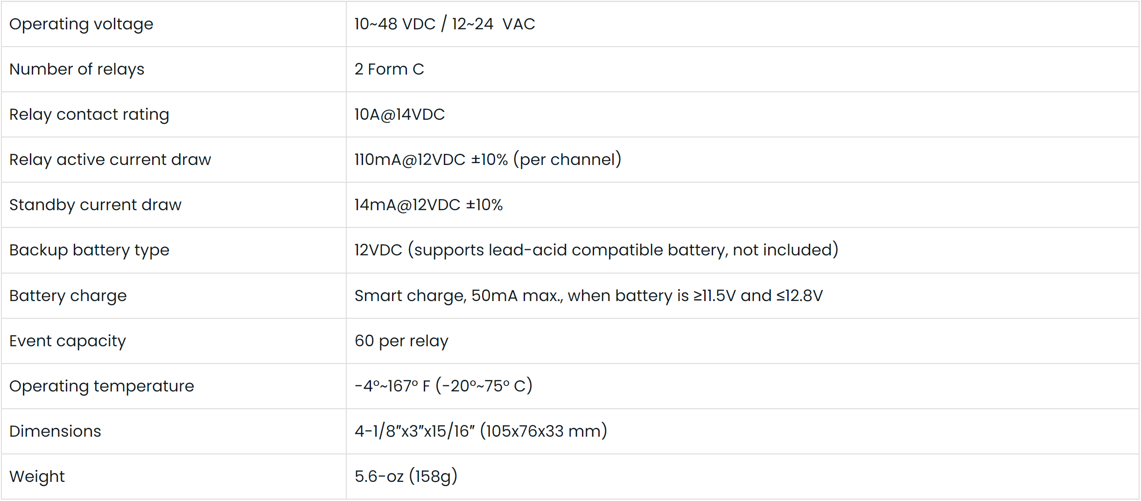
Task: Select the "Smart charge, 50mA max." text
Action: click(458, 296)
